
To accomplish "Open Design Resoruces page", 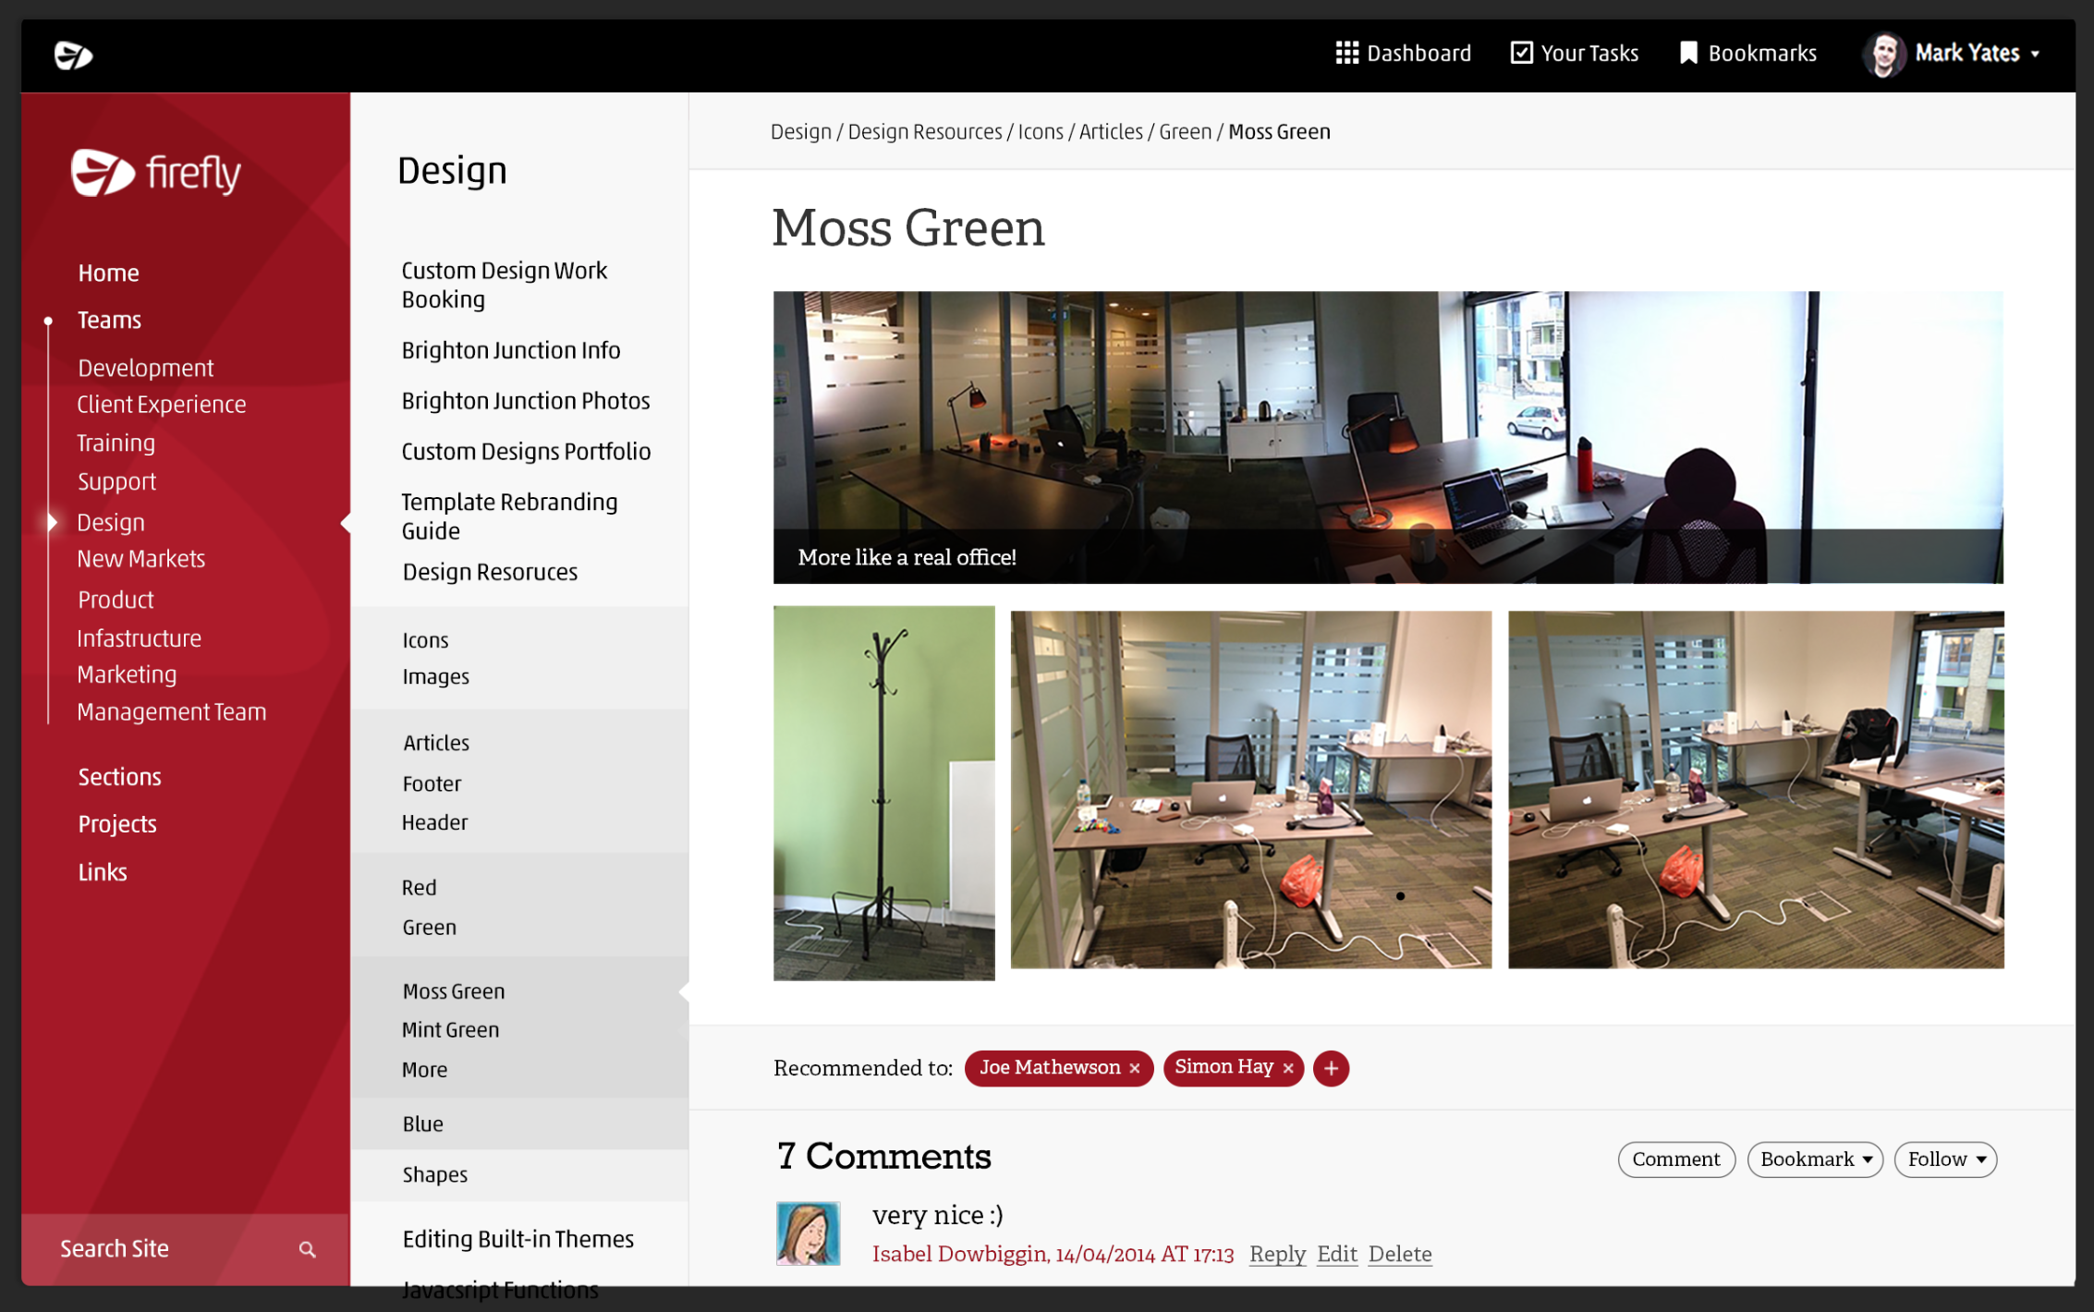I will pyautogui.click(x=490, y=572).
